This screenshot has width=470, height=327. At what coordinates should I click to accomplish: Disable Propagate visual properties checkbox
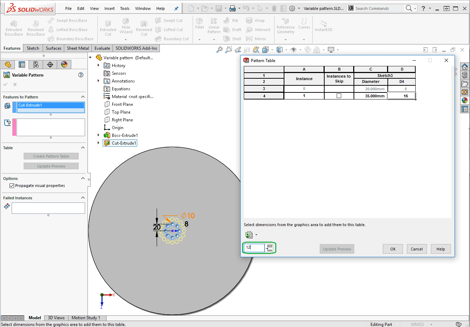click(x=12, y=186)
